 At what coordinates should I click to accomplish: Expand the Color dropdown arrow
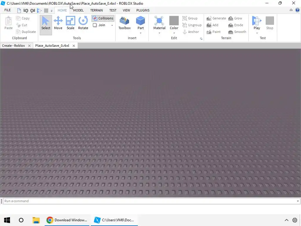click(174, 33)
